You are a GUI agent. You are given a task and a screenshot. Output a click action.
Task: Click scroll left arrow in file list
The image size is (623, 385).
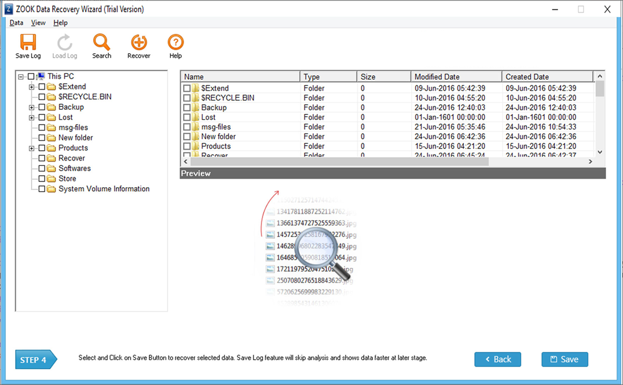185,161
